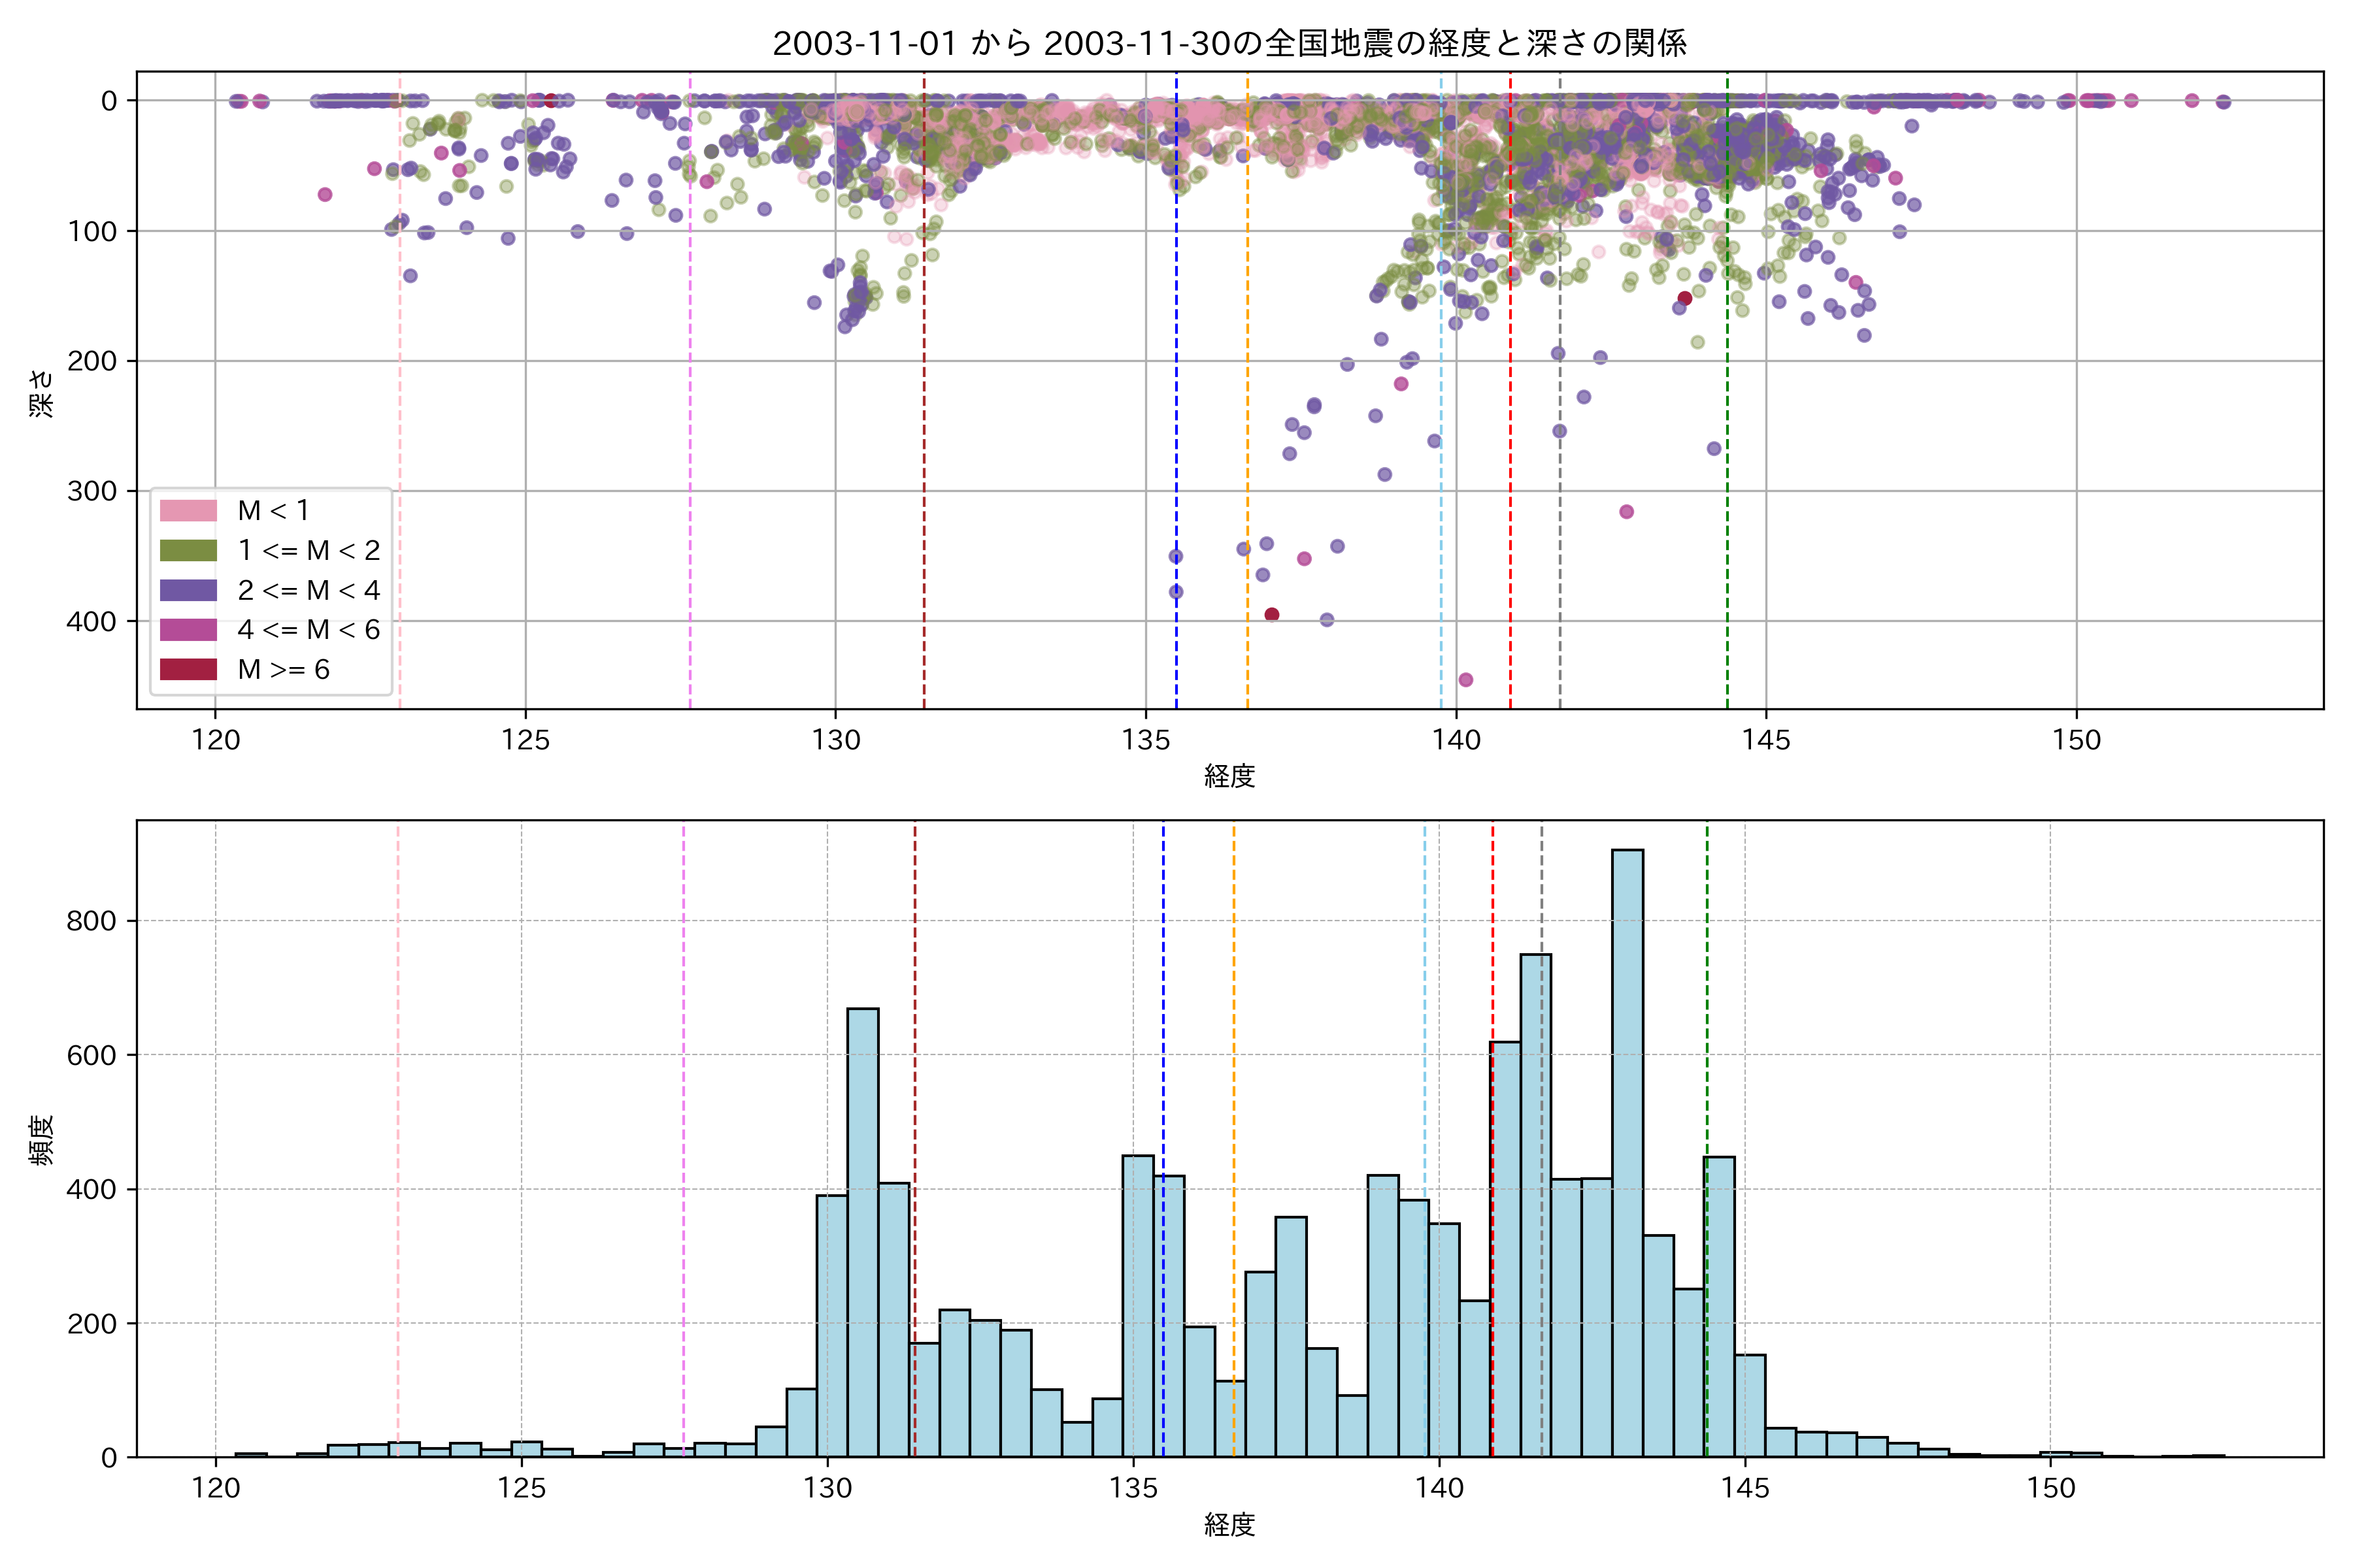Screen dimensions: 2353x1568
Task: Click the pink M < 1 legend swatch
Action: [188, 511]
